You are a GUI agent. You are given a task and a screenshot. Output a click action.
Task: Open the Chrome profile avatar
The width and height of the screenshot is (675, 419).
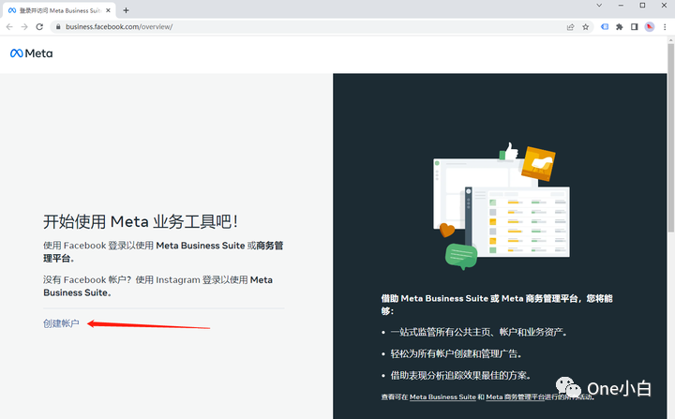[x=650, y=26]
